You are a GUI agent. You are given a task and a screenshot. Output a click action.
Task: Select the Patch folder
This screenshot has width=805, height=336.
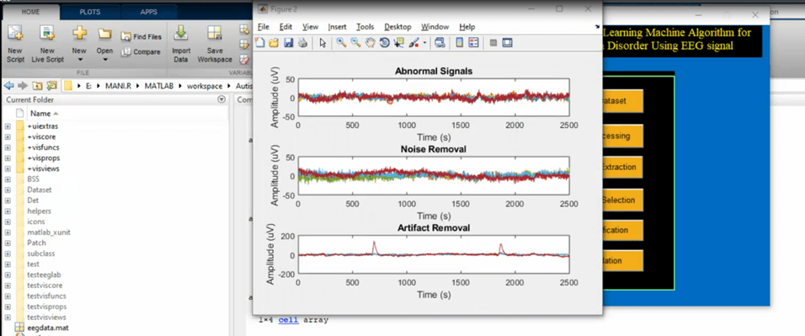(x=36, y=243)
